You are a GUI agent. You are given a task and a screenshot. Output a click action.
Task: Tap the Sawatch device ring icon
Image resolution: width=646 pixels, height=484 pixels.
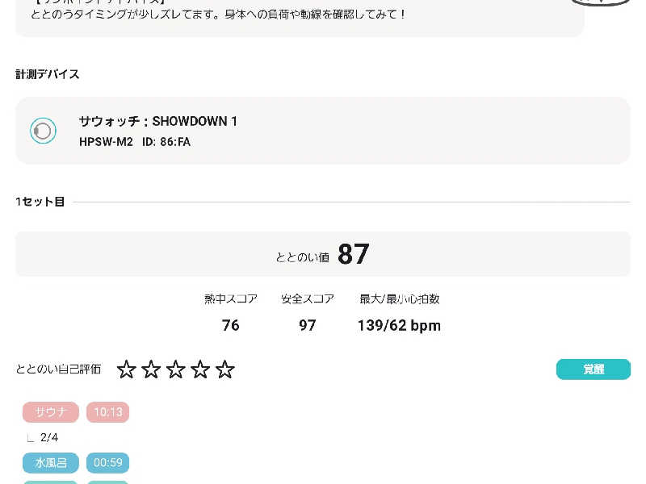(43, 131)
